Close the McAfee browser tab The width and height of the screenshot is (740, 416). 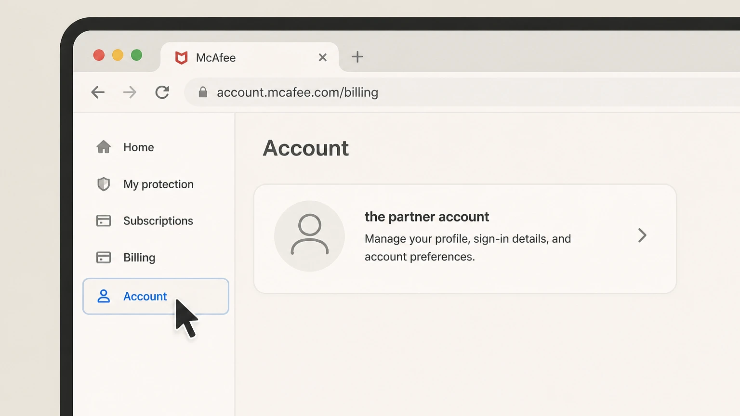(x=323, y=57)
